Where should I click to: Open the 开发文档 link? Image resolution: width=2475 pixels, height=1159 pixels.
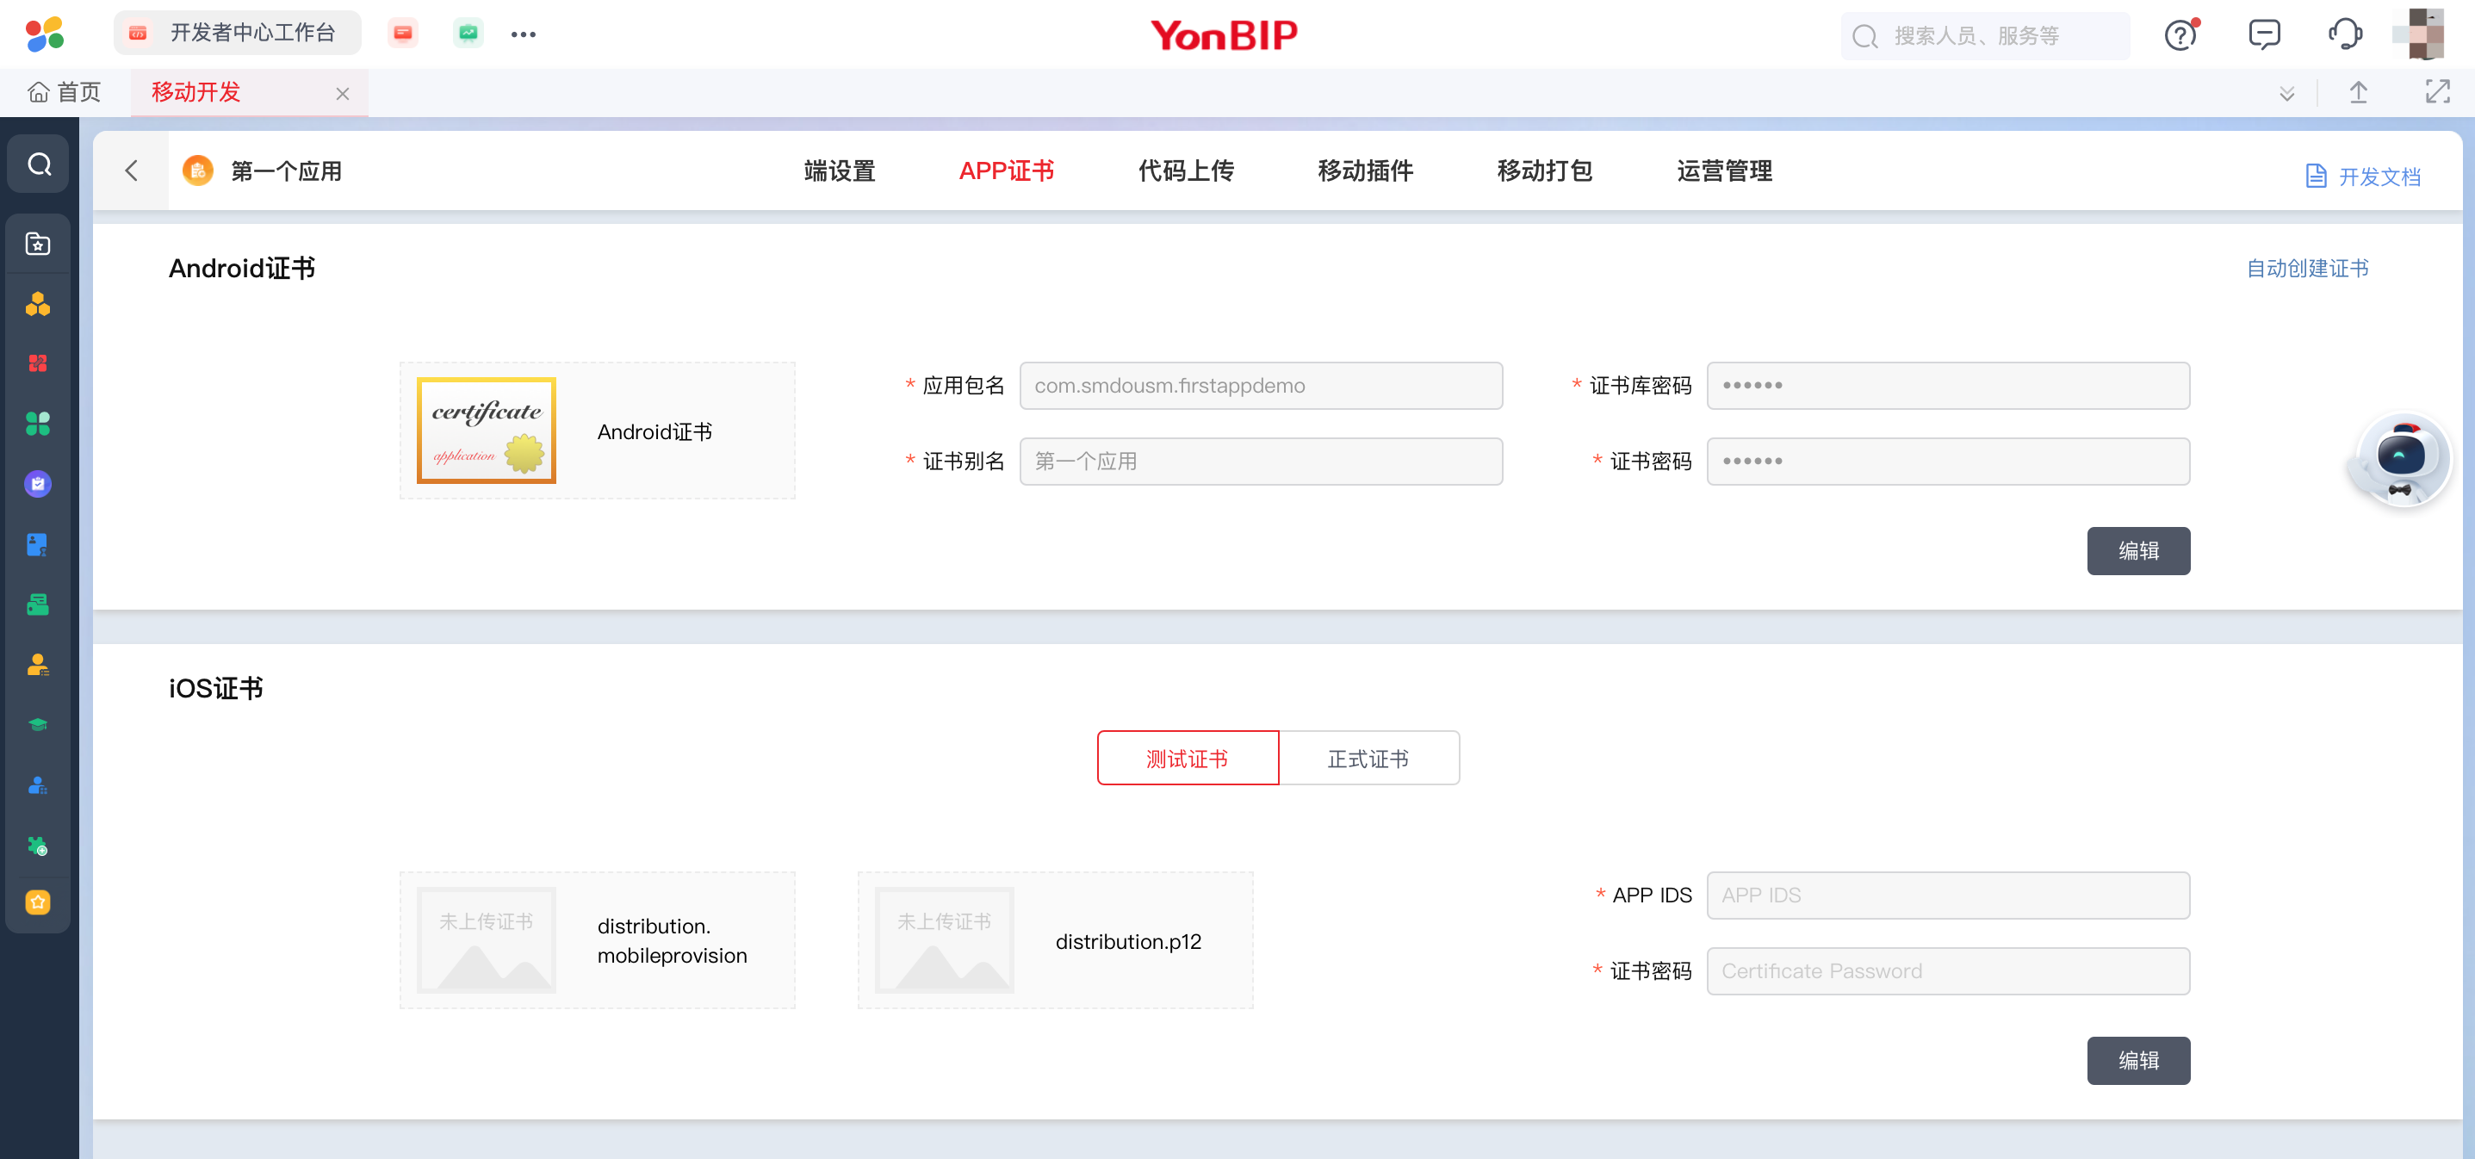click(2362, 176)
